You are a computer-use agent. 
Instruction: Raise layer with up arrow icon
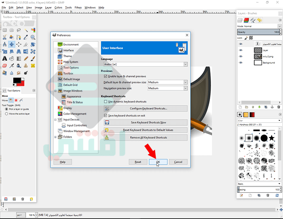[x=253, y=107]
